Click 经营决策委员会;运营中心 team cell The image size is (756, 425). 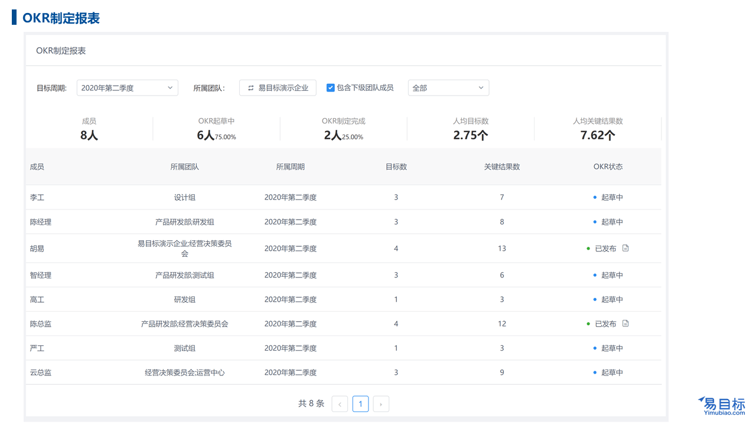184,372
